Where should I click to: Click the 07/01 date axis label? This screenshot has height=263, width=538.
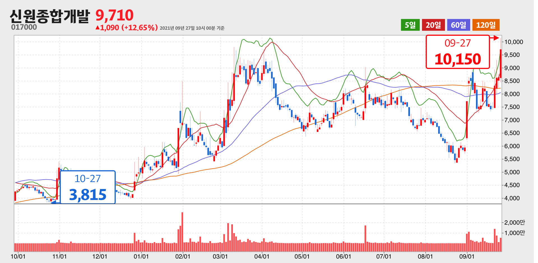pyautogui.click(x=384, y=257)
